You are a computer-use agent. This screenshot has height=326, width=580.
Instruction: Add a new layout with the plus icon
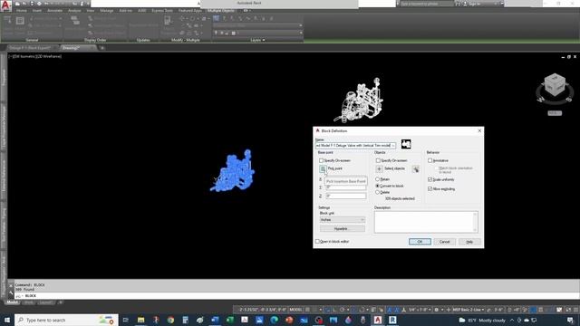(61, 302)
